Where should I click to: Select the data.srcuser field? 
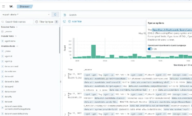click(10, 92)
